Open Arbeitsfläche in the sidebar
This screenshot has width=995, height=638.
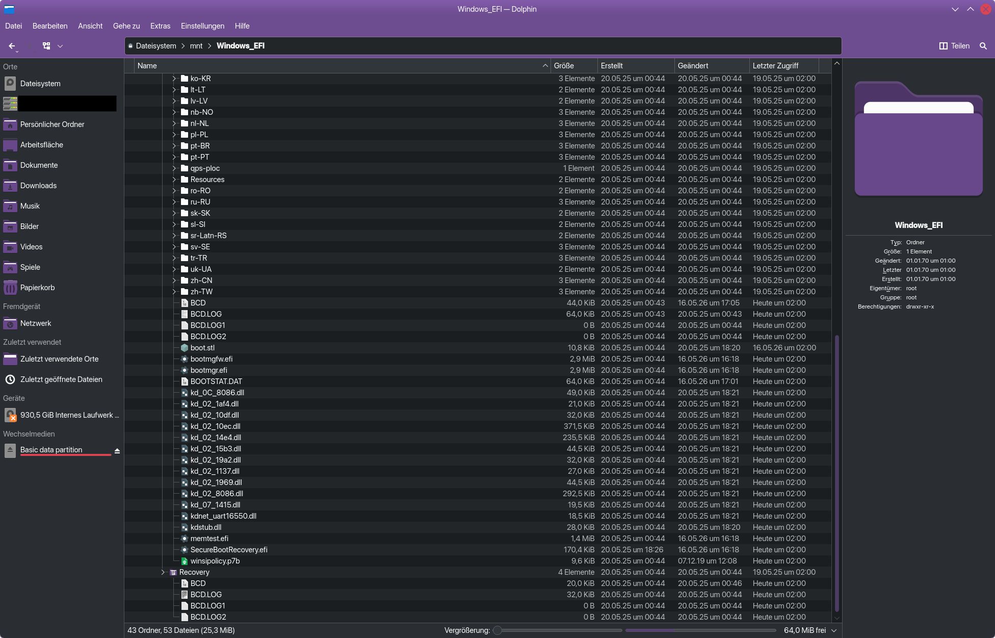61,145
